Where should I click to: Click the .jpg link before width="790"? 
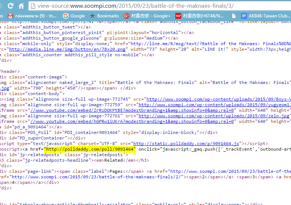[4, 88]
